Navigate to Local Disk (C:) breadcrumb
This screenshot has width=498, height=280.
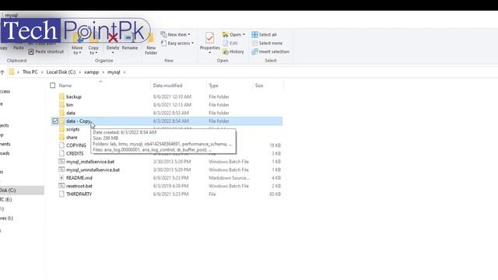coord(61,72)
